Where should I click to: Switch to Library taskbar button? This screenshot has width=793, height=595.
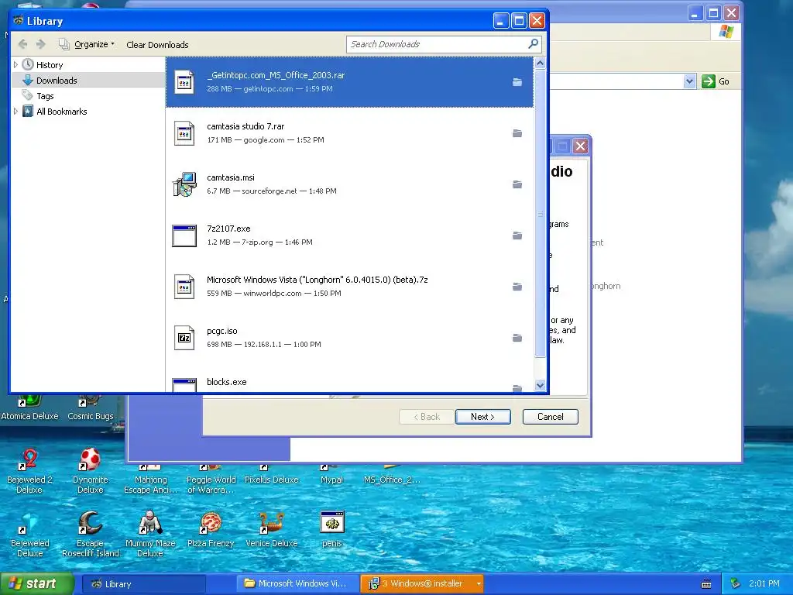pos(143,584)
